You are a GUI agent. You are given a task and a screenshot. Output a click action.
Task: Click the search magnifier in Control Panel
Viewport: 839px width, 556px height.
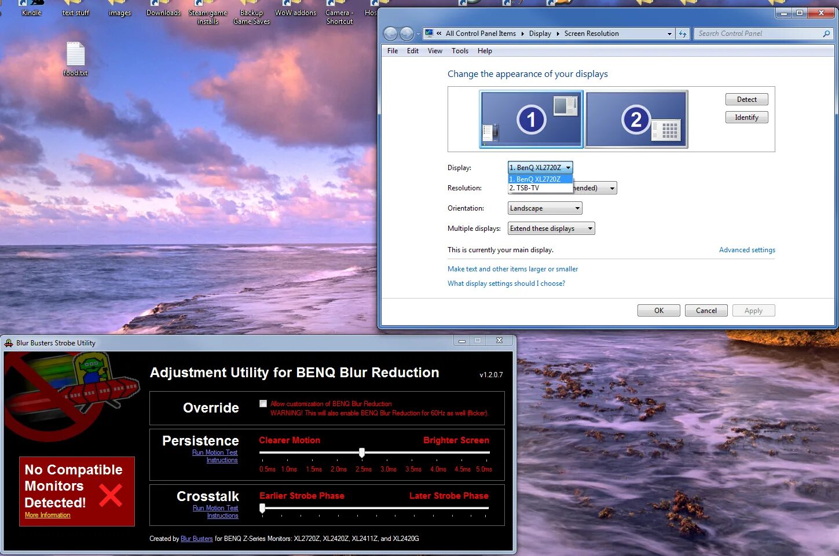tap(826, 34)
